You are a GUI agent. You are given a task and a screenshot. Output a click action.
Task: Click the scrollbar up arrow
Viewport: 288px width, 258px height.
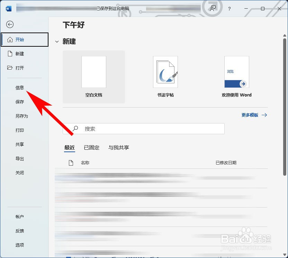[285, 35]
